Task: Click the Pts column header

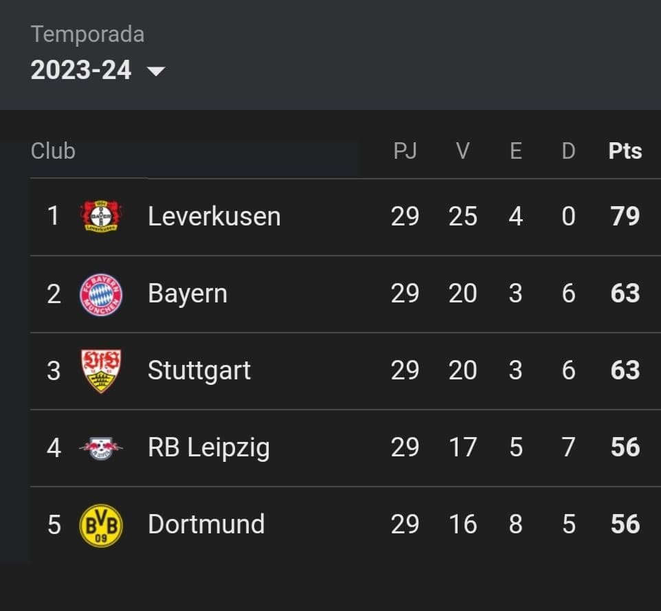Action: (x=625, y=151)
